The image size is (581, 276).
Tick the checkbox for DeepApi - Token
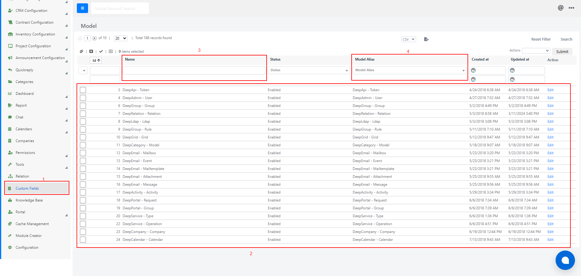[83, 90]
